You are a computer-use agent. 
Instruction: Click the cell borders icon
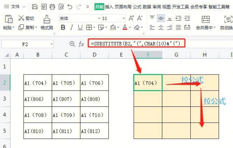(x=89, y=27)
